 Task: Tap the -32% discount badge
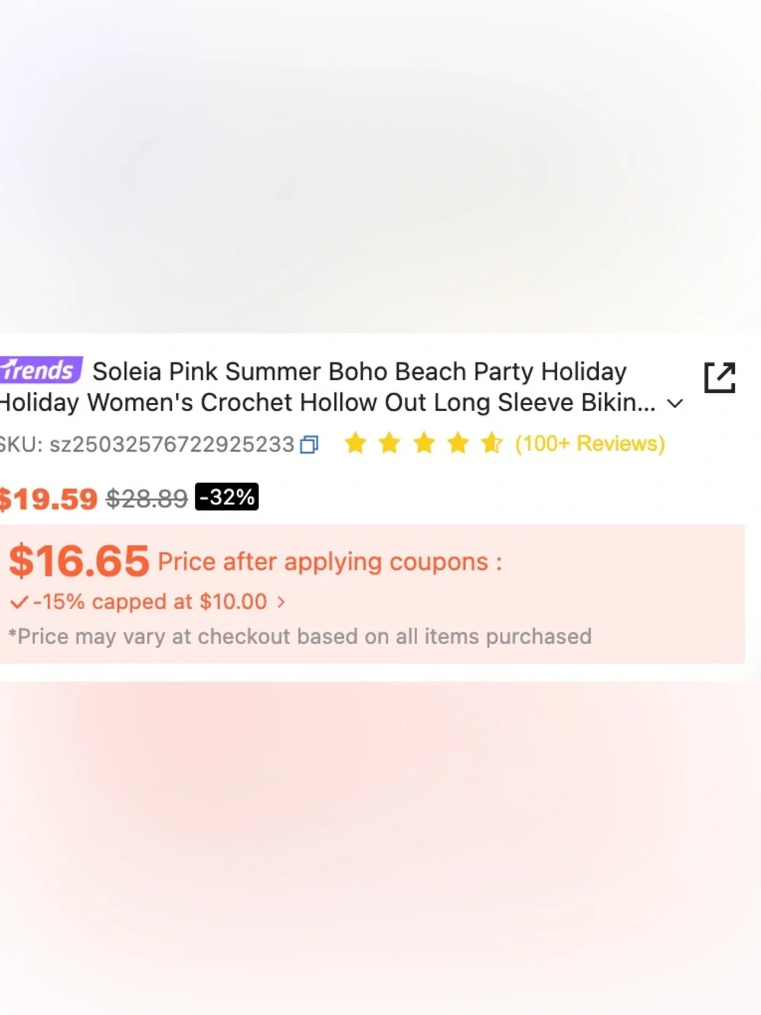point(227,497)
